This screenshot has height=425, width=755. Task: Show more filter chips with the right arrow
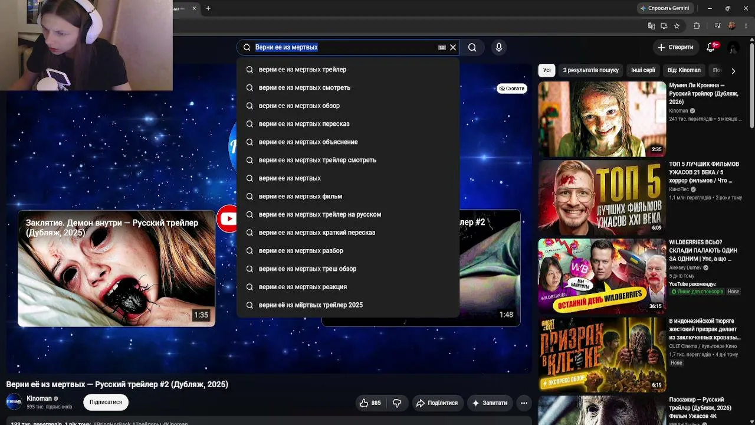[733, 71]
